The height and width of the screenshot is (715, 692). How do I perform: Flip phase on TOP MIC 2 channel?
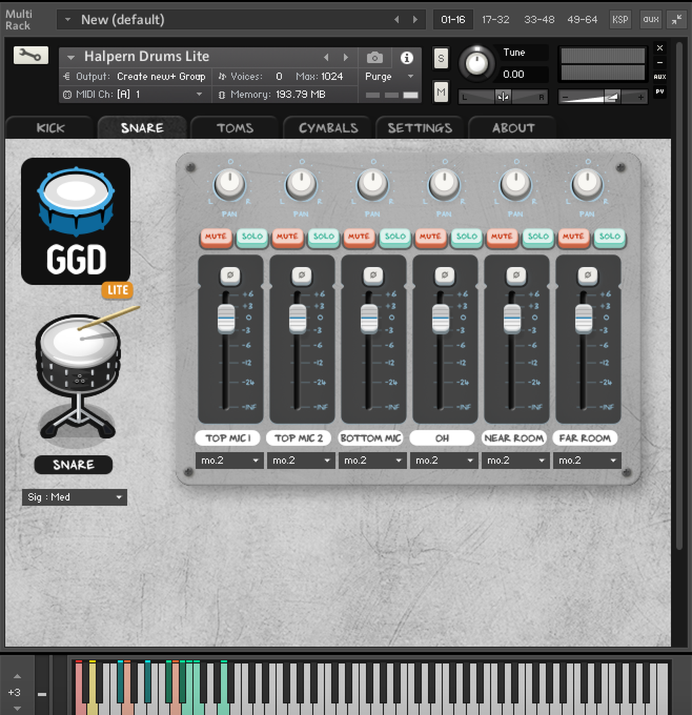pos(302,275)
